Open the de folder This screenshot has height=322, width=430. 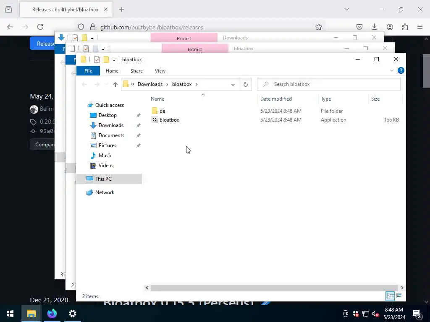click(162, 111)
